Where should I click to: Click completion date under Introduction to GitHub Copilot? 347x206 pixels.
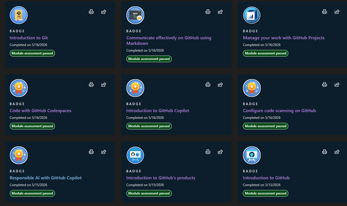click(145, 118)
